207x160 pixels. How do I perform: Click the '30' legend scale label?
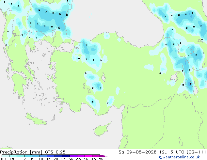pos(71,159)
